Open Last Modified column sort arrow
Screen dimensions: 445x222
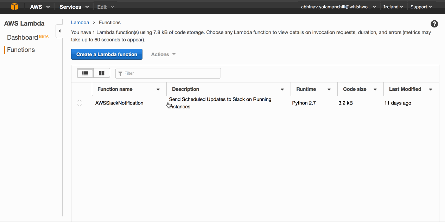click(x=431, y=89)
